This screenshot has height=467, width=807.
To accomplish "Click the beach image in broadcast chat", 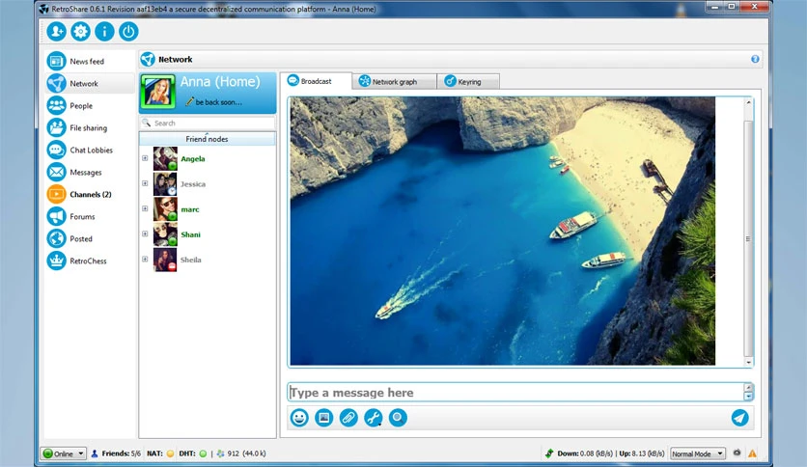I will point(502,231).
